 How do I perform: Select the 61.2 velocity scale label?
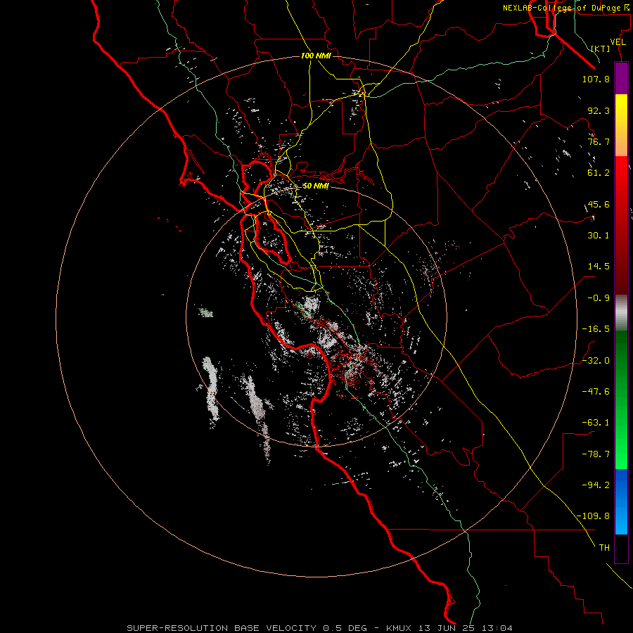[599, 173]
